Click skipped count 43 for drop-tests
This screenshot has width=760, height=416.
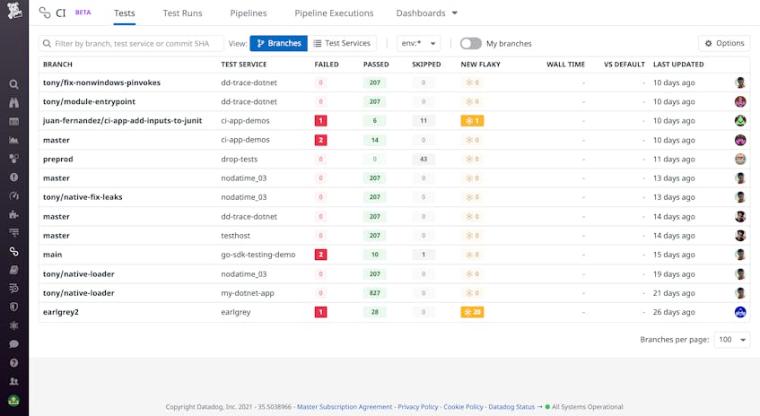pyautogui.click(x=424, y=159)
